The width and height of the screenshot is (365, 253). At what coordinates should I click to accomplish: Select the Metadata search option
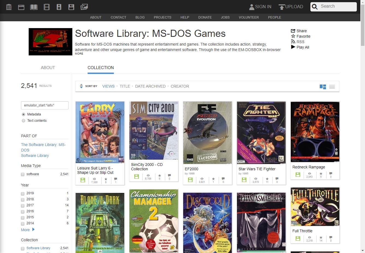tap(23, 114)
